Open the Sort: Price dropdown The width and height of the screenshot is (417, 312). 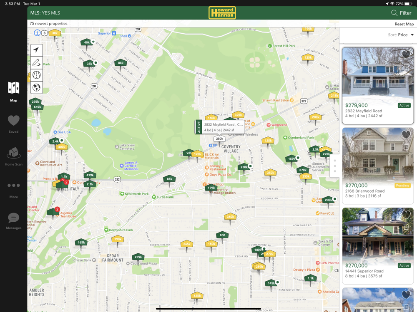(x=400, y=35)
